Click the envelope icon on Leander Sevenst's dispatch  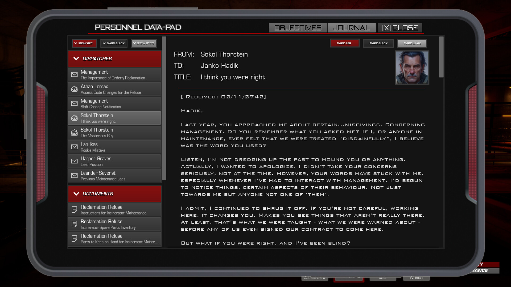coord(75,175)
